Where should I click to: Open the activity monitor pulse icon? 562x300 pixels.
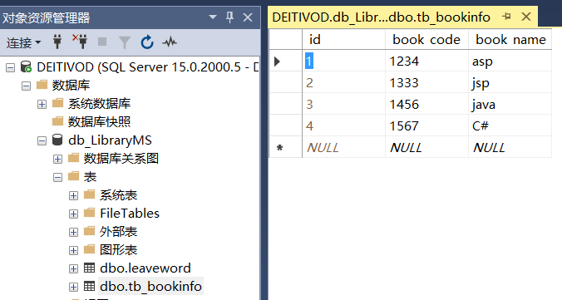(170, 42)
